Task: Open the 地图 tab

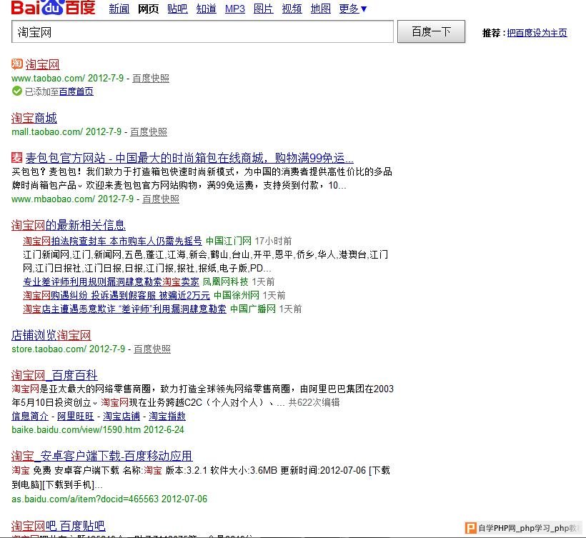Action: (320, 9)
